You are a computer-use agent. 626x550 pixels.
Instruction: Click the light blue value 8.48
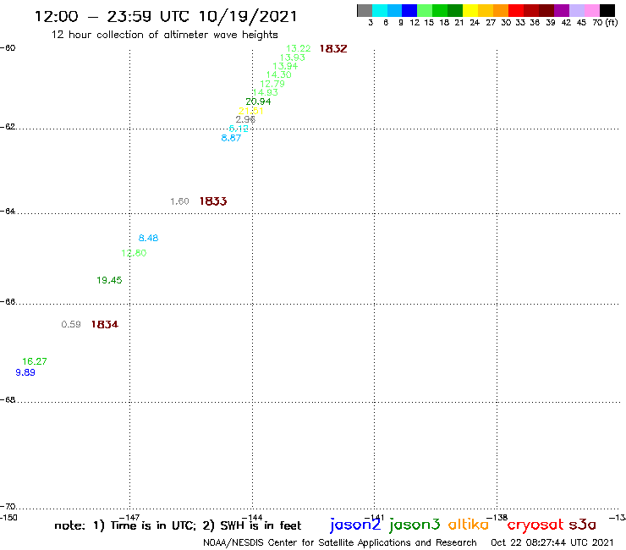148,238
